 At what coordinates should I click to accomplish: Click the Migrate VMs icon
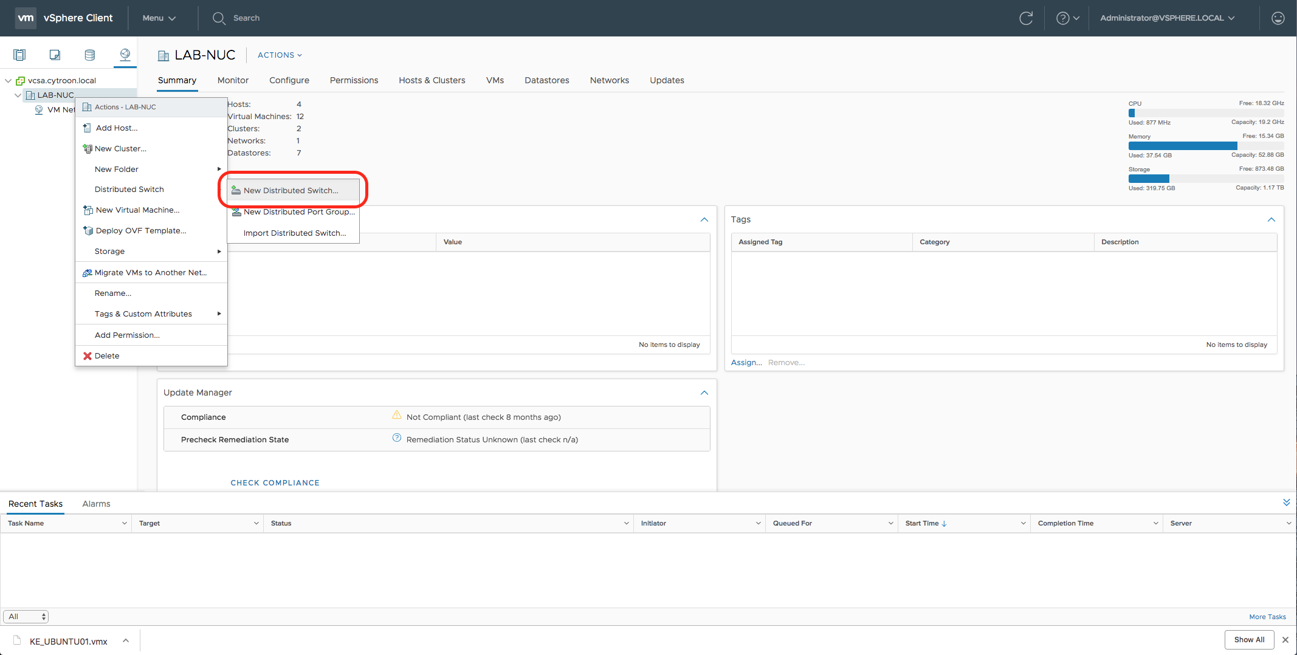coord(87,273)
